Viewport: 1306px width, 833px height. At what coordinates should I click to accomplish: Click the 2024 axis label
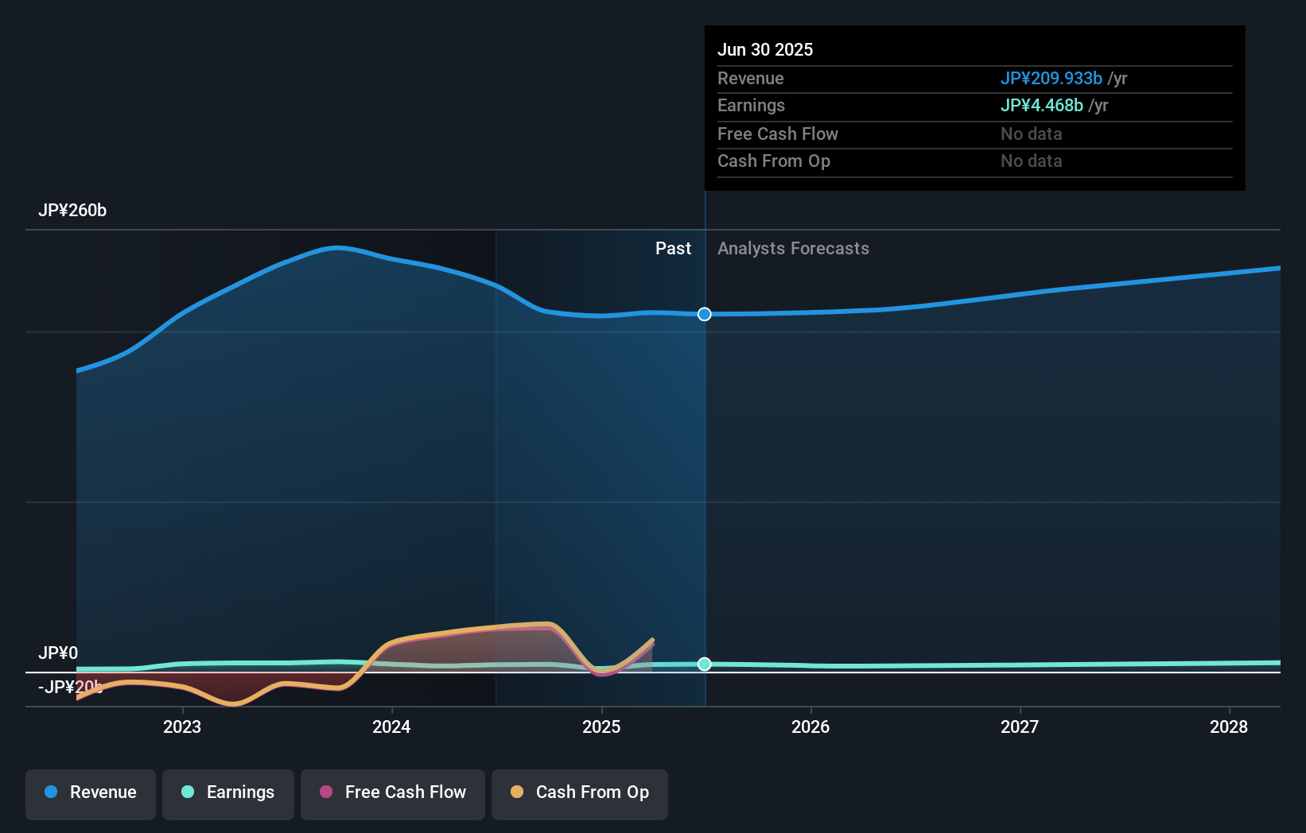click(x=391, y=726)
